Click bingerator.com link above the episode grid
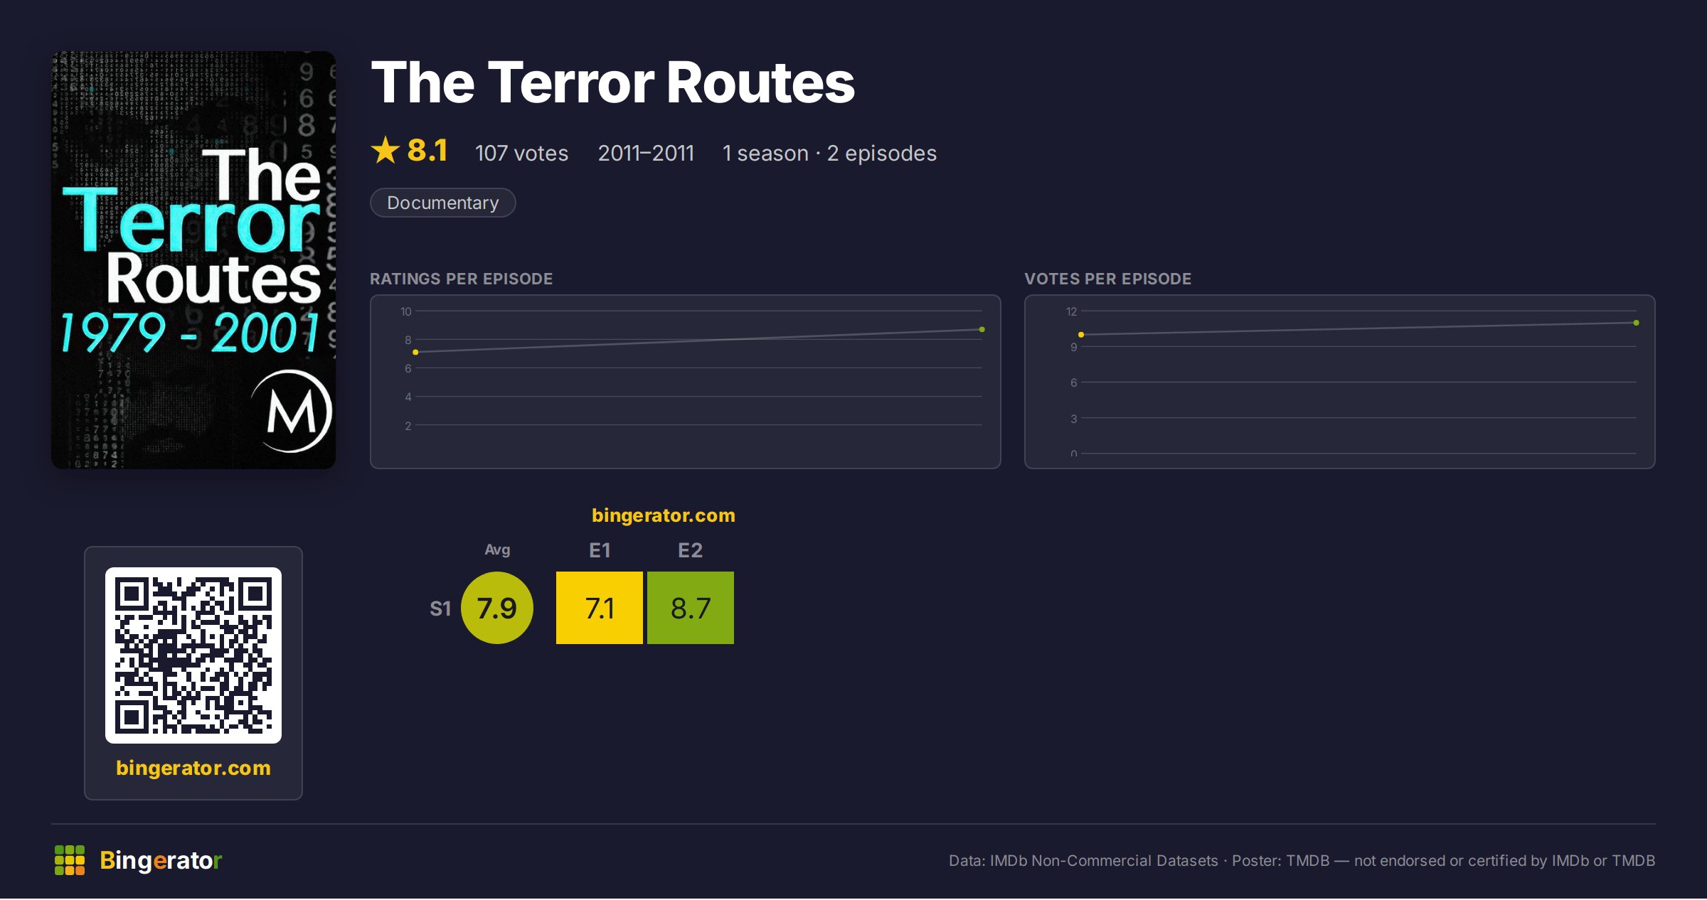 tap(664, 515)
